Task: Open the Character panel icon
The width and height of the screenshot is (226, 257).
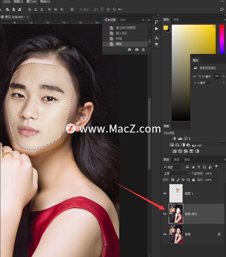Action: [157, 38]
